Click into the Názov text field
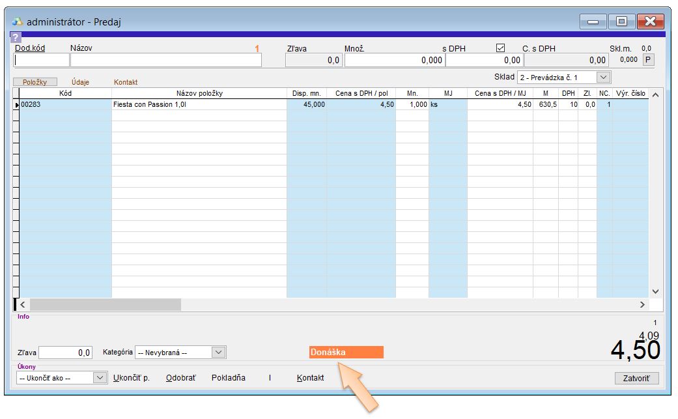678x419 pixels. tap(166, 60)
